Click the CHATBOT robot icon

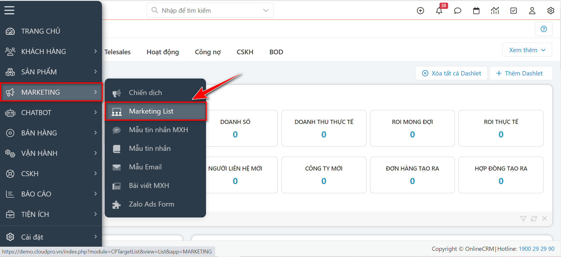(x=10, y=113)
